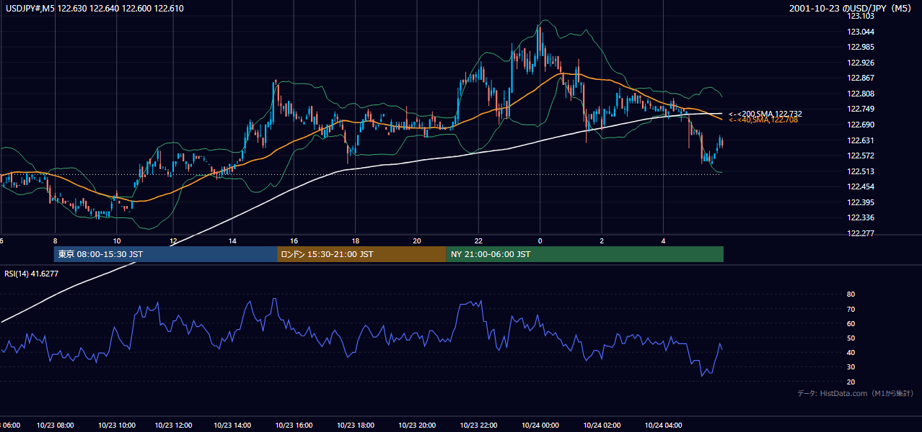Click price level 122.513 on the axis

[x=860, y=171]
